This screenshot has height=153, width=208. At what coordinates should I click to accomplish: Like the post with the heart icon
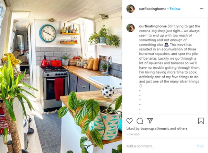point(129,121)
